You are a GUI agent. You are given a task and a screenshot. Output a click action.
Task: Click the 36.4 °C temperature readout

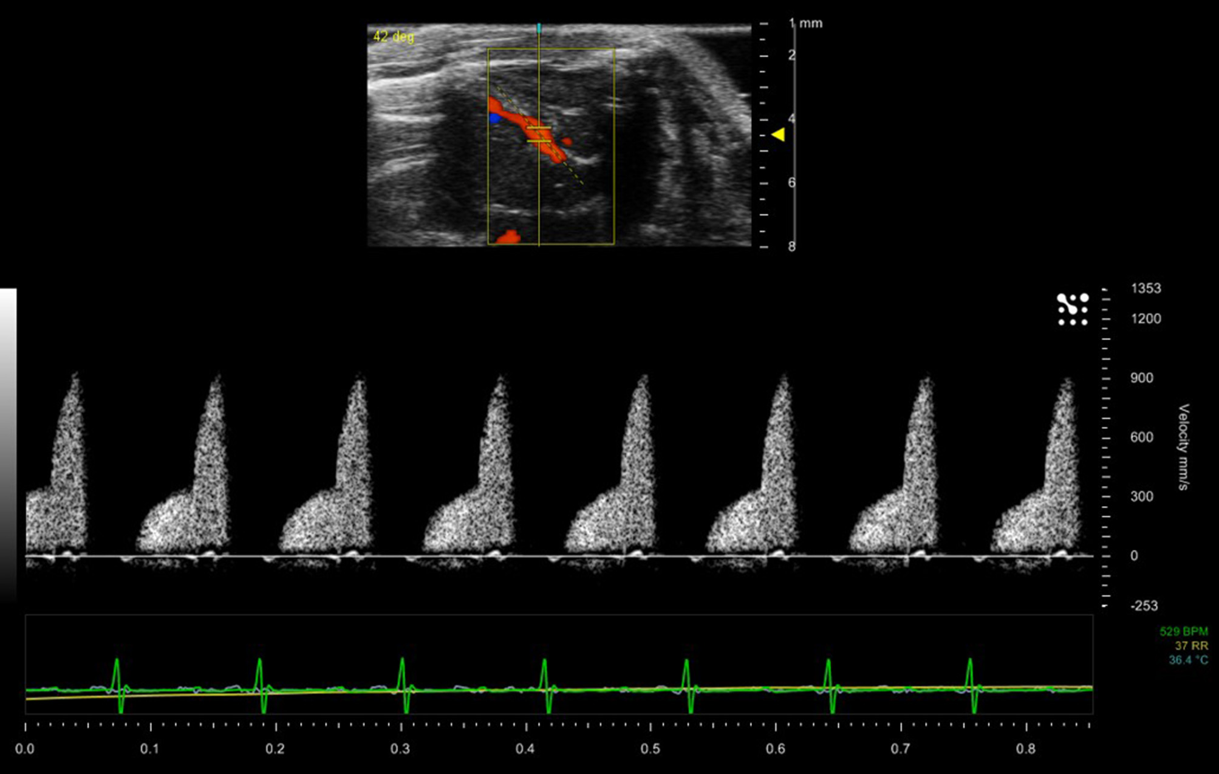(1188, 660)
